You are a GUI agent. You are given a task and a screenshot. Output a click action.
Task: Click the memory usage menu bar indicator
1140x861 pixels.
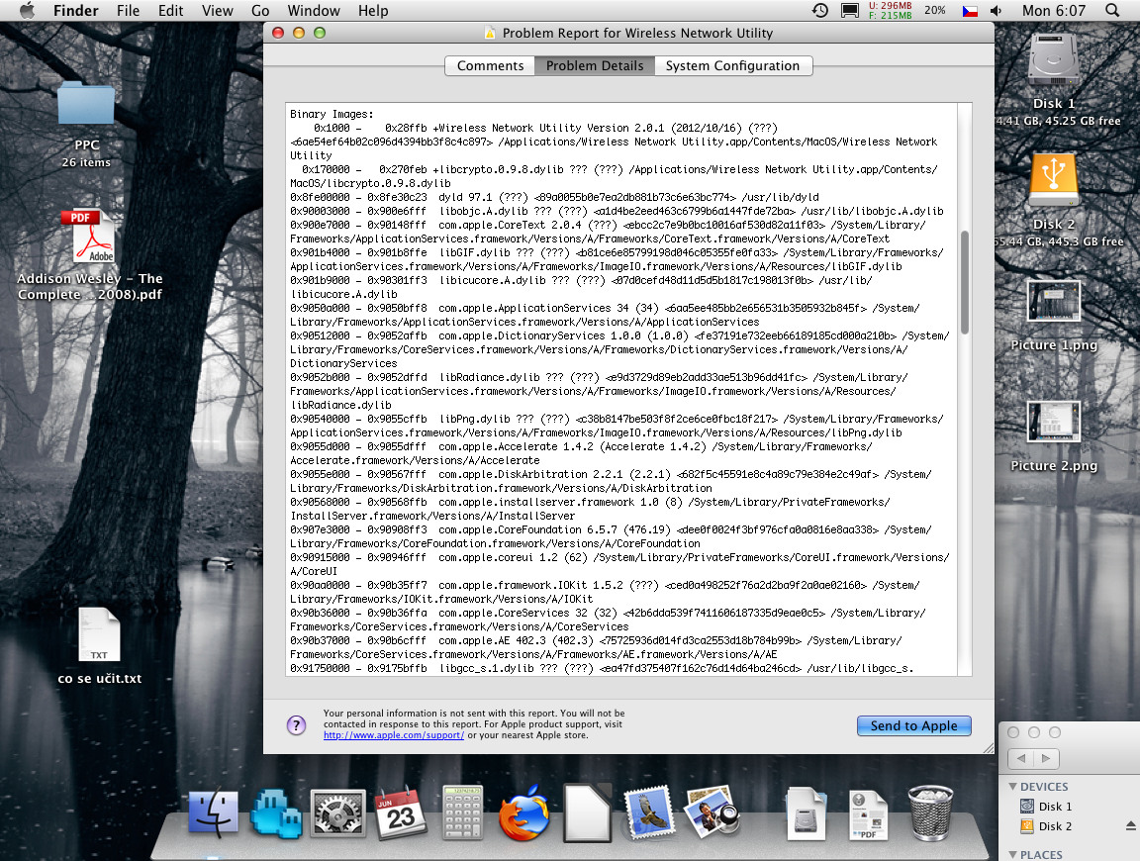coord(890,10)
